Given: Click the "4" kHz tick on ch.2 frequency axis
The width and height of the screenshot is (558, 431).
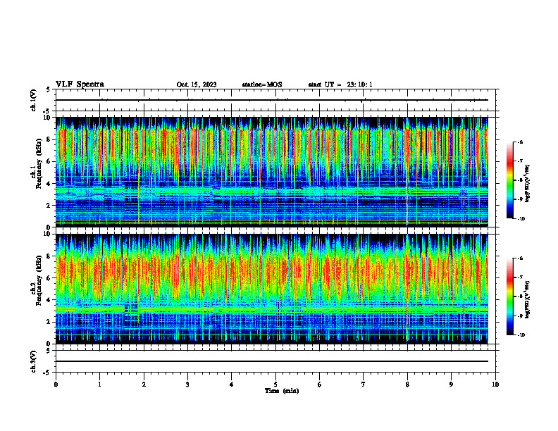Looking at the screenshot, I should point(49,300).
